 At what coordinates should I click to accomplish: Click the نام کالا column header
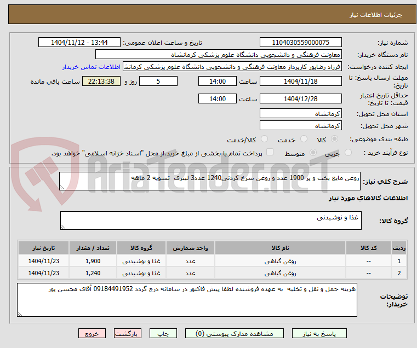click(280, 248)
